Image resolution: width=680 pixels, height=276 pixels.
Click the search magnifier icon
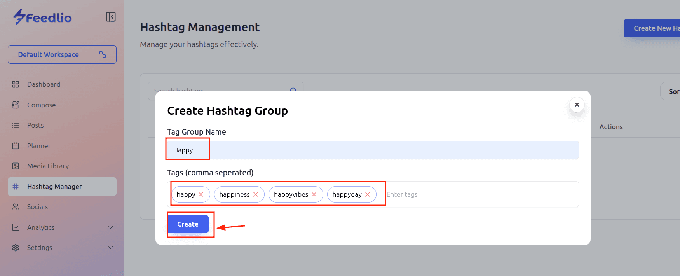293,89
